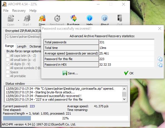Toggle All small latin (a - z) checkbox
The image size is (165, 128).
click(8, 60)
